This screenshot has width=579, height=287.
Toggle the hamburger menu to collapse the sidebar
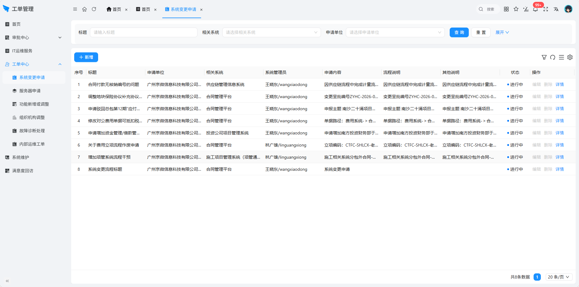tap(75, 9)
